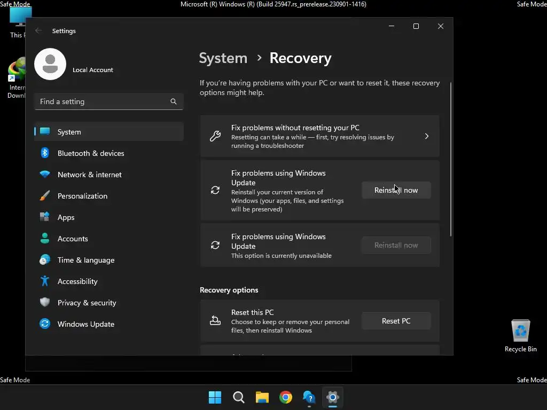Click the sync icon on the unavailable option card
This screenshot has height=410, width=547.
215,245
